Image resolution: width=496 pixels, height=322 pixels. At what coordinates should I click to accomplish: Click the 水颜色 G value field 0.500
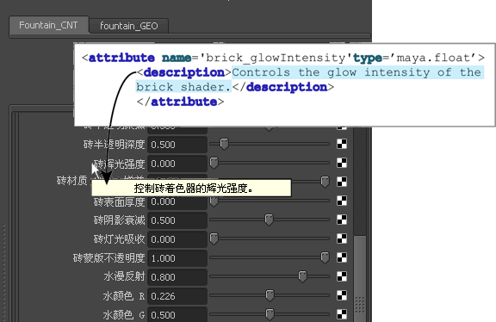[177, 314]
